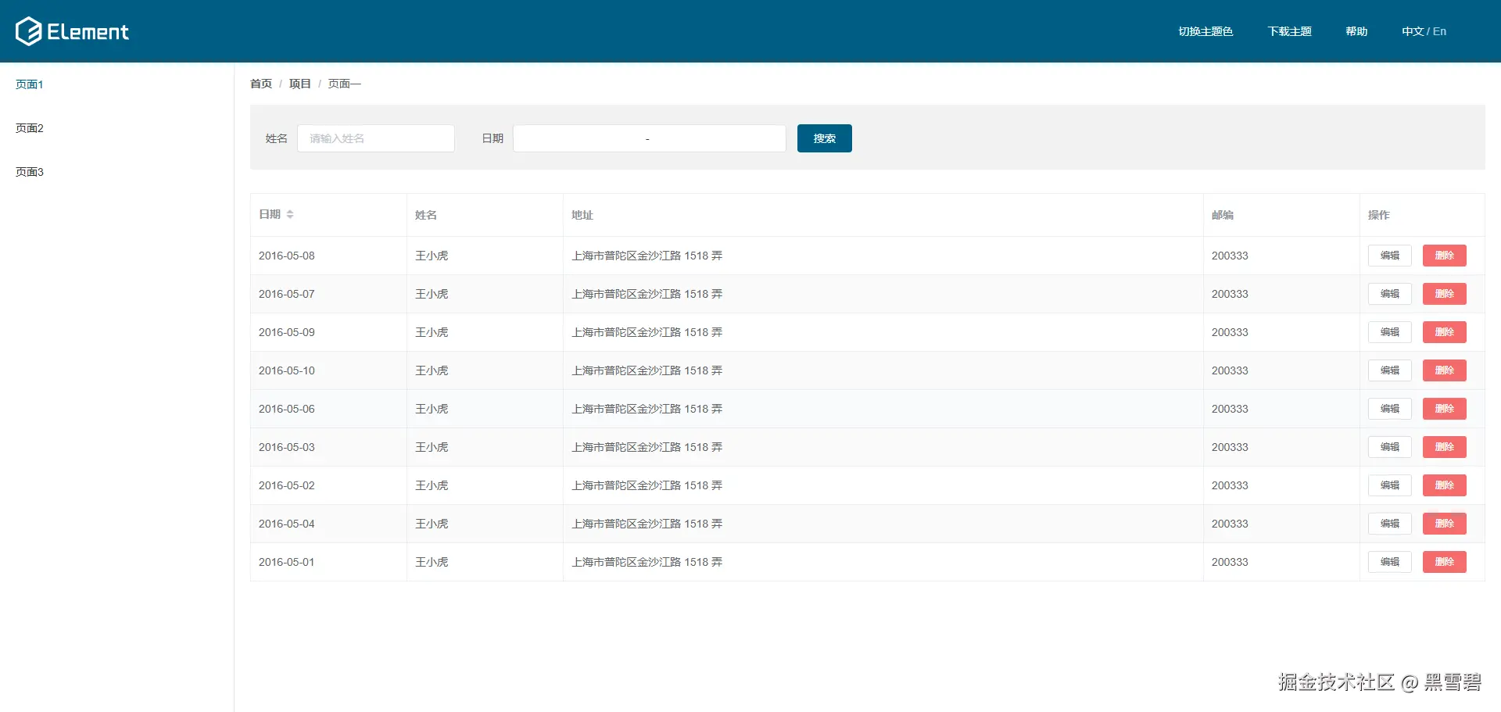Edit the 2016-05-07 row

pos(1390,294)
